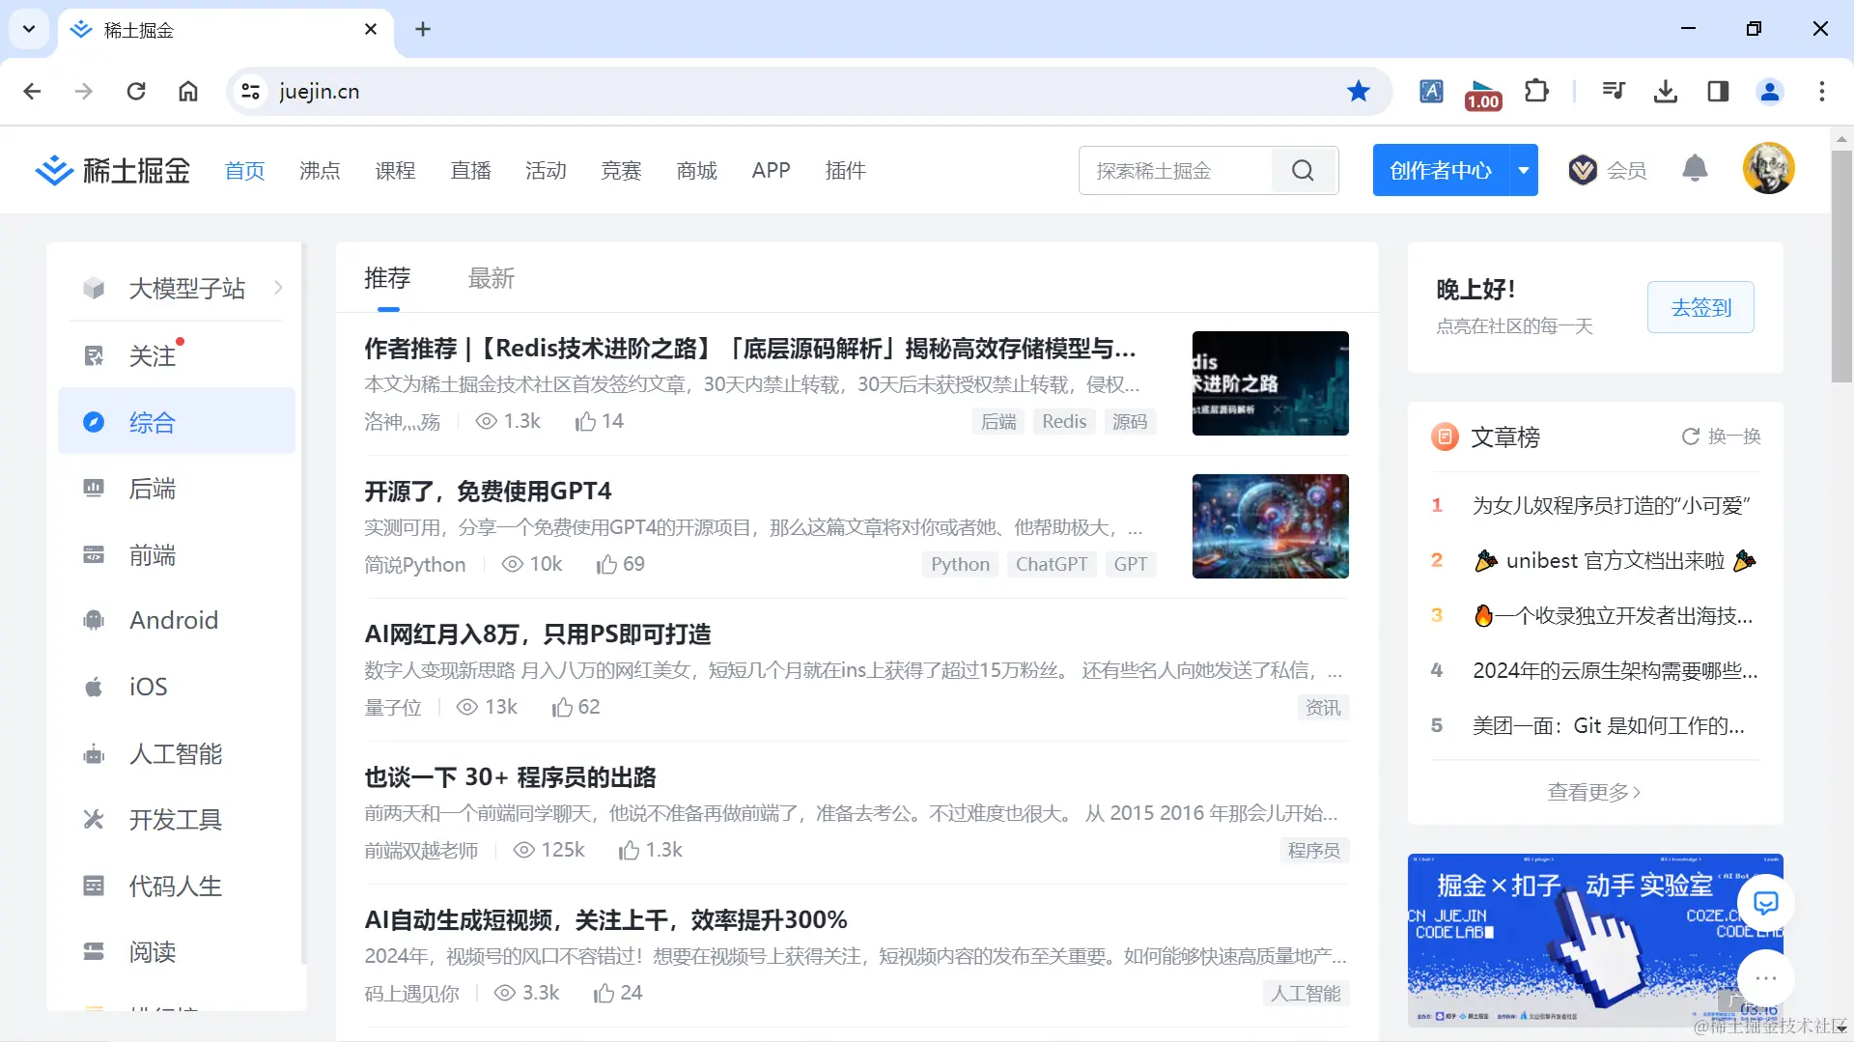Open the 会员 membership icon
Image resolution: width=1854 pixels, height=1042 pixels.
point(1582,170)
